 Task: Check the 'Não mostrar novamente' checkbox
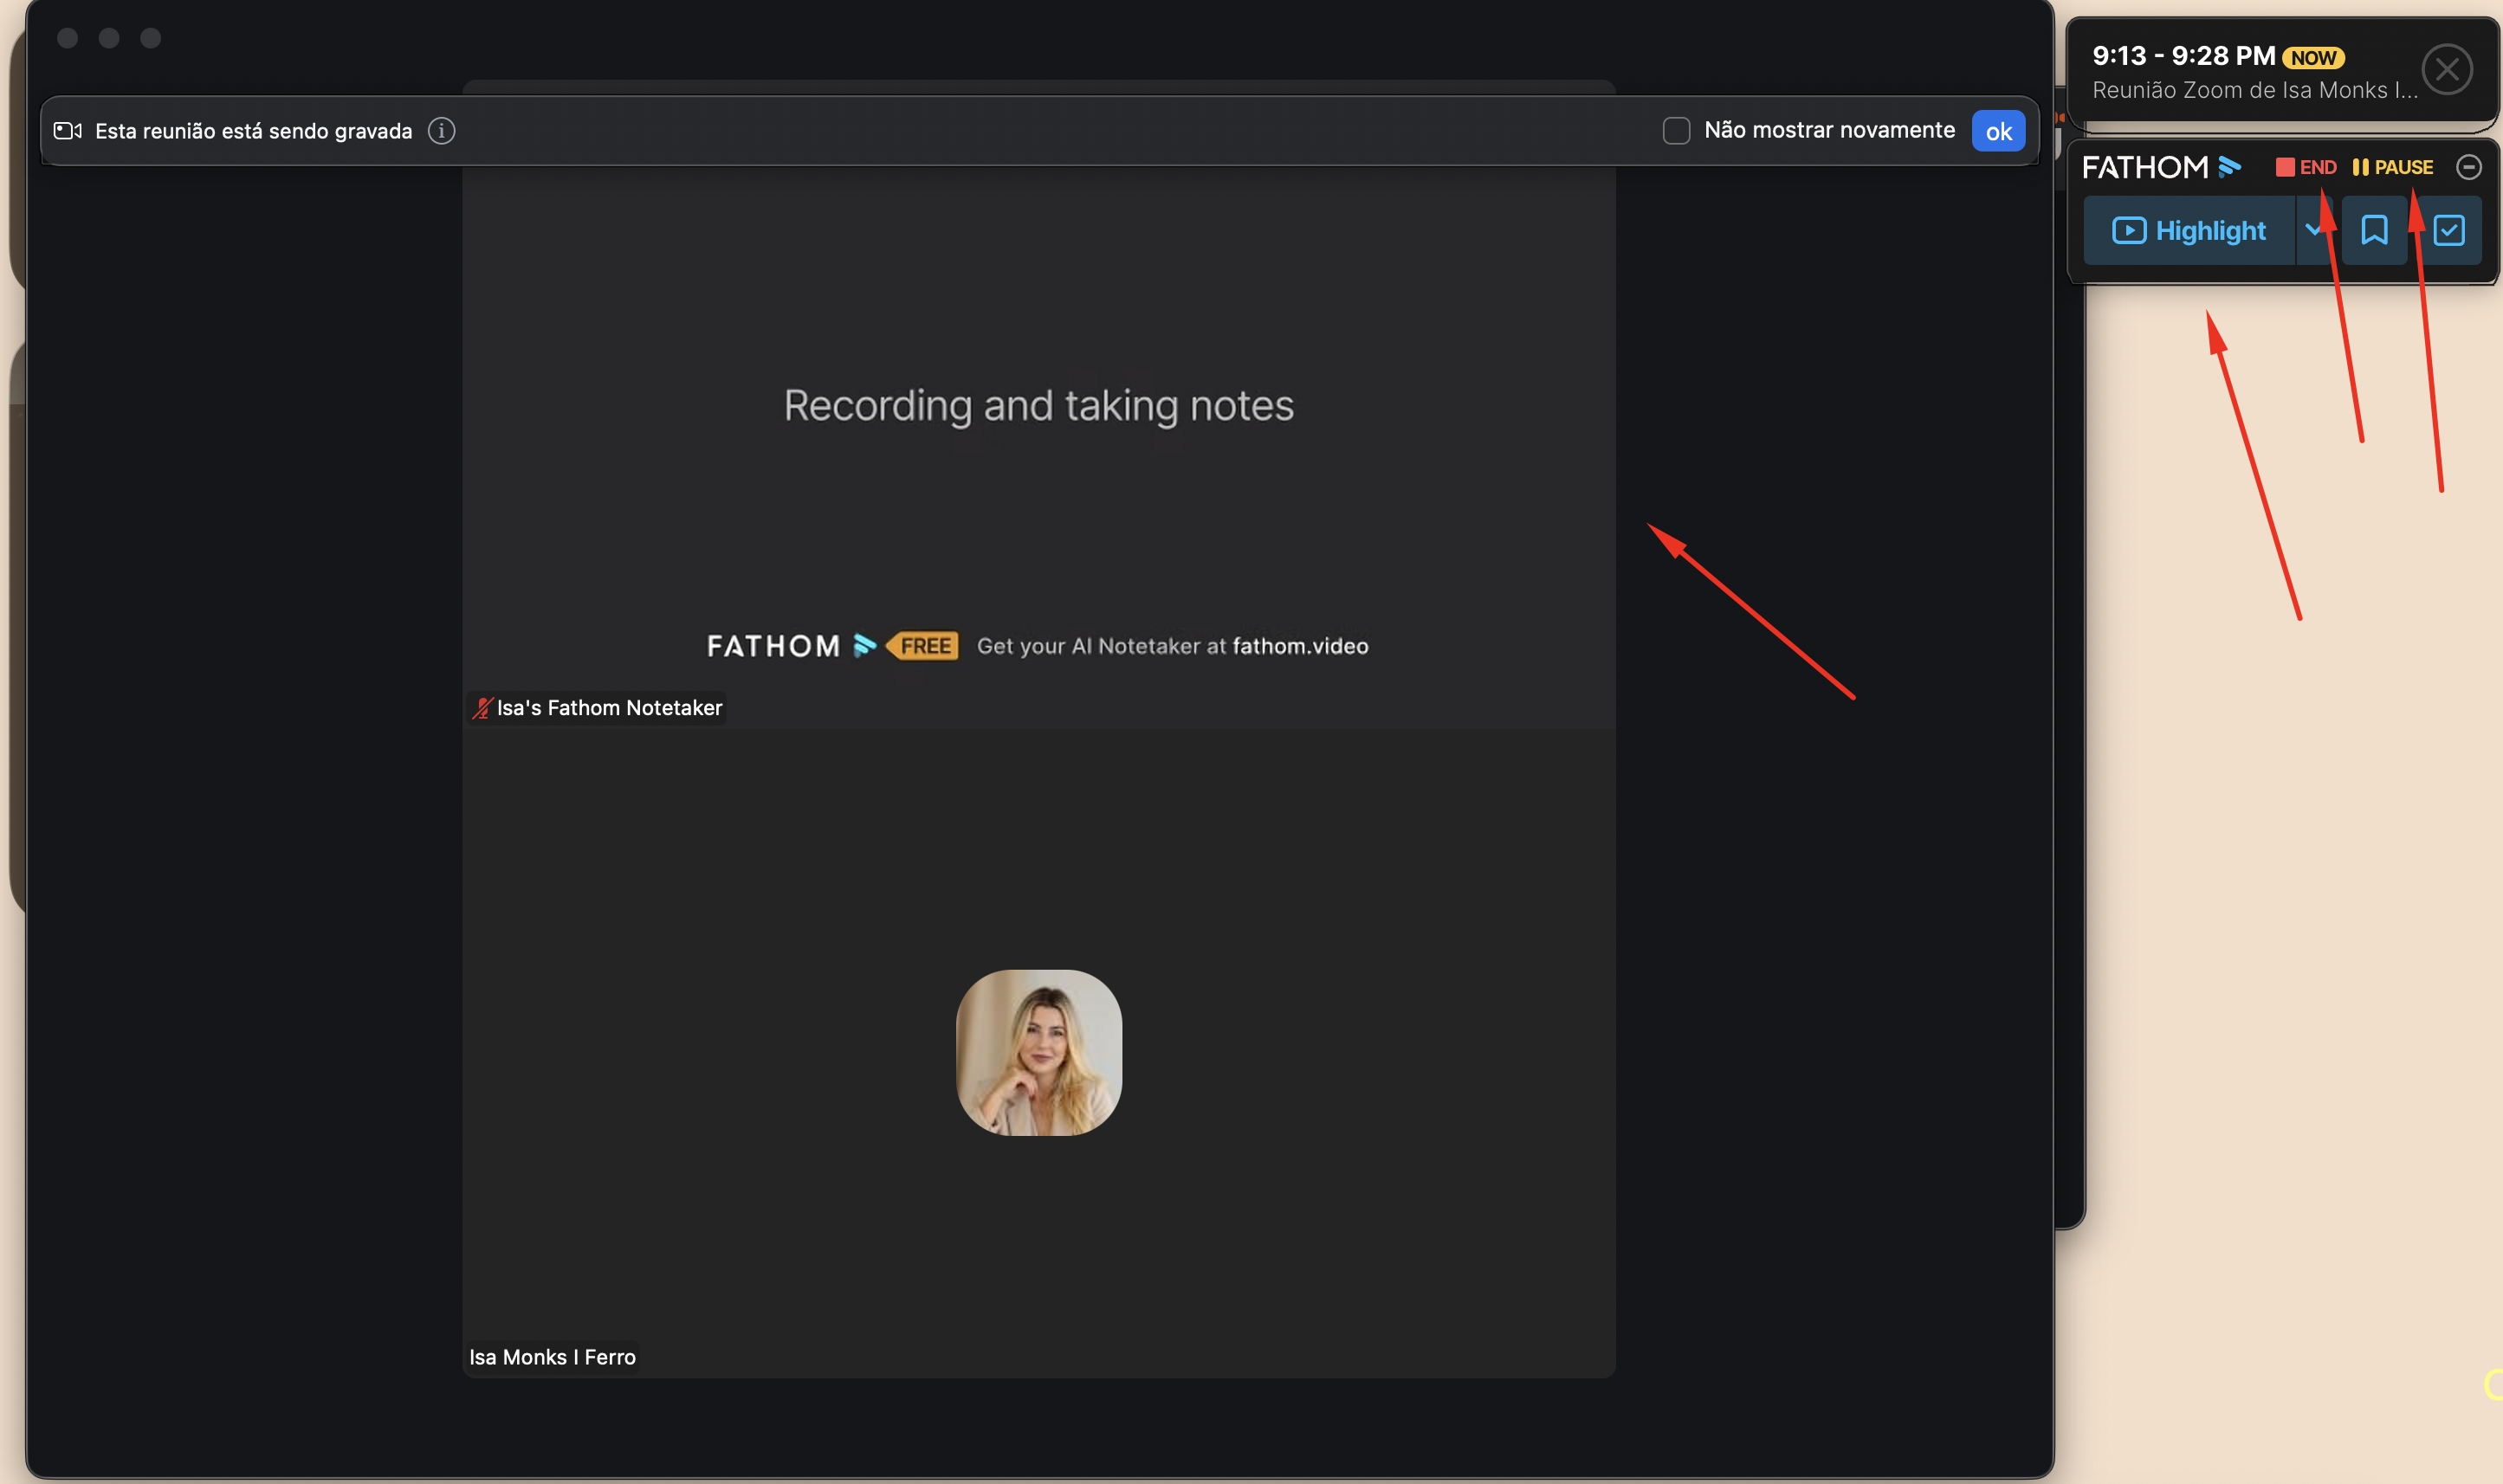click(x=1676, y=131)
